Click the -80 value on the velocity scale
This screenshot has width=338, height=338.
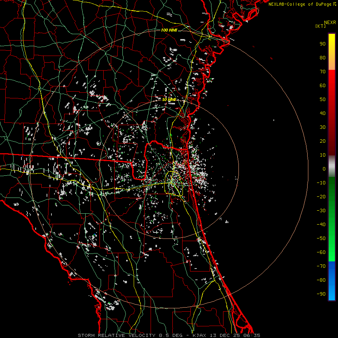(x=321, y=280)
